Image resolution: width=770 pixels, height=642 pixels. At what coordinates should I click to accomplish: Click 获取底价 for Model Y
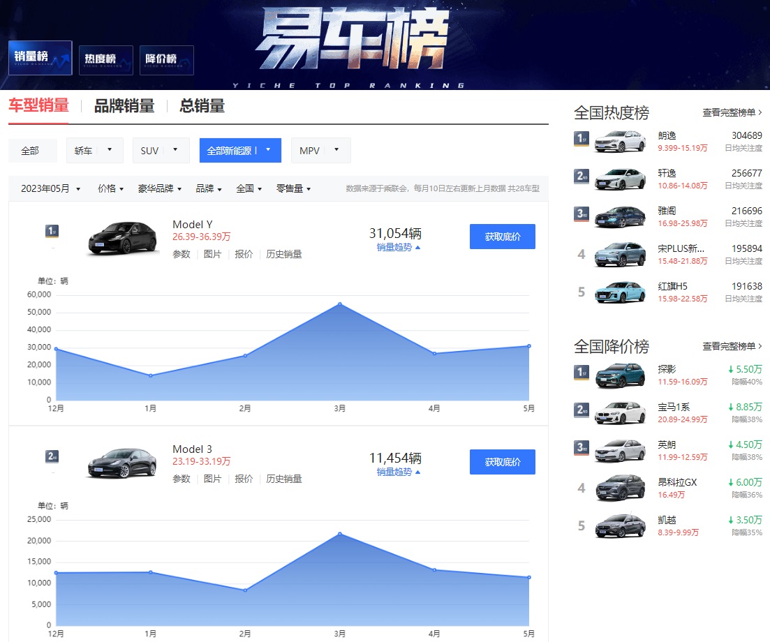503,237
